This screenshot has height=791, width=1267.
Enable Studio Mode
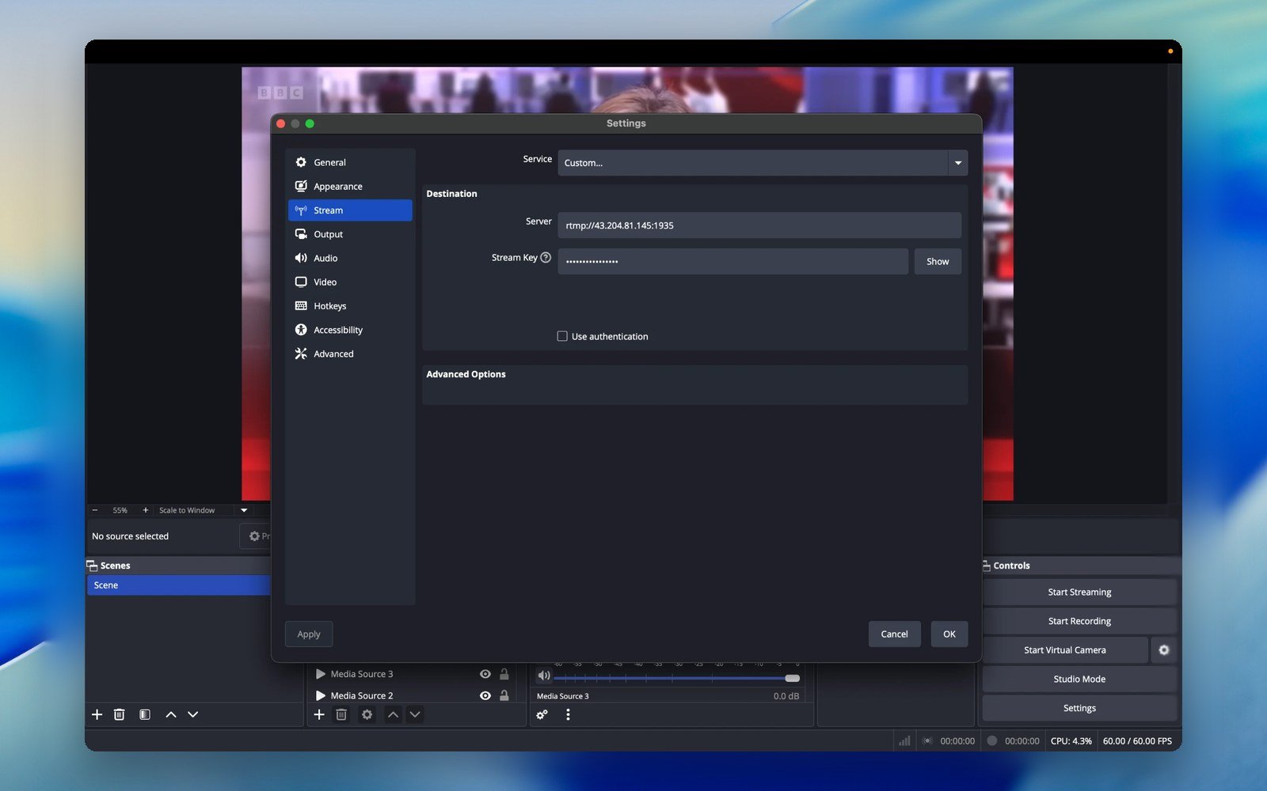pos(1079,679)
